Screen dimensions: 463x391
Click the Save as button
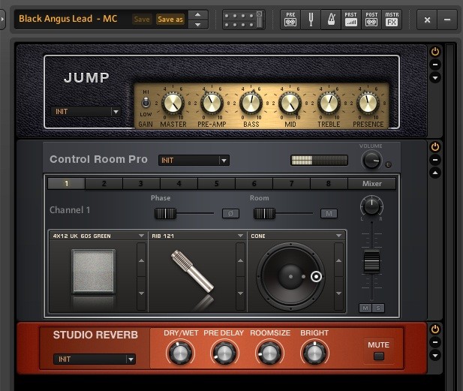coord(170,20)
